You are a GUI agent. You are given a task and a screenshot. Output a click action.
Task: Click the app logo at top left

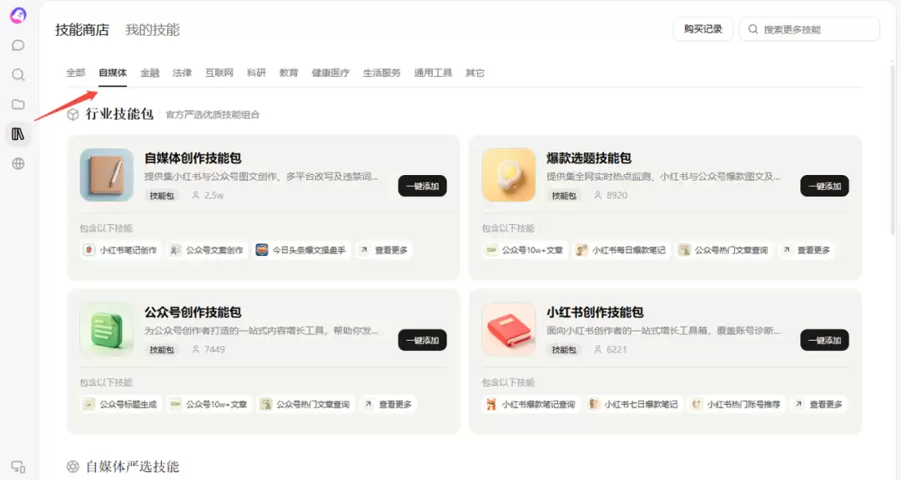click(x=18, y=16)
